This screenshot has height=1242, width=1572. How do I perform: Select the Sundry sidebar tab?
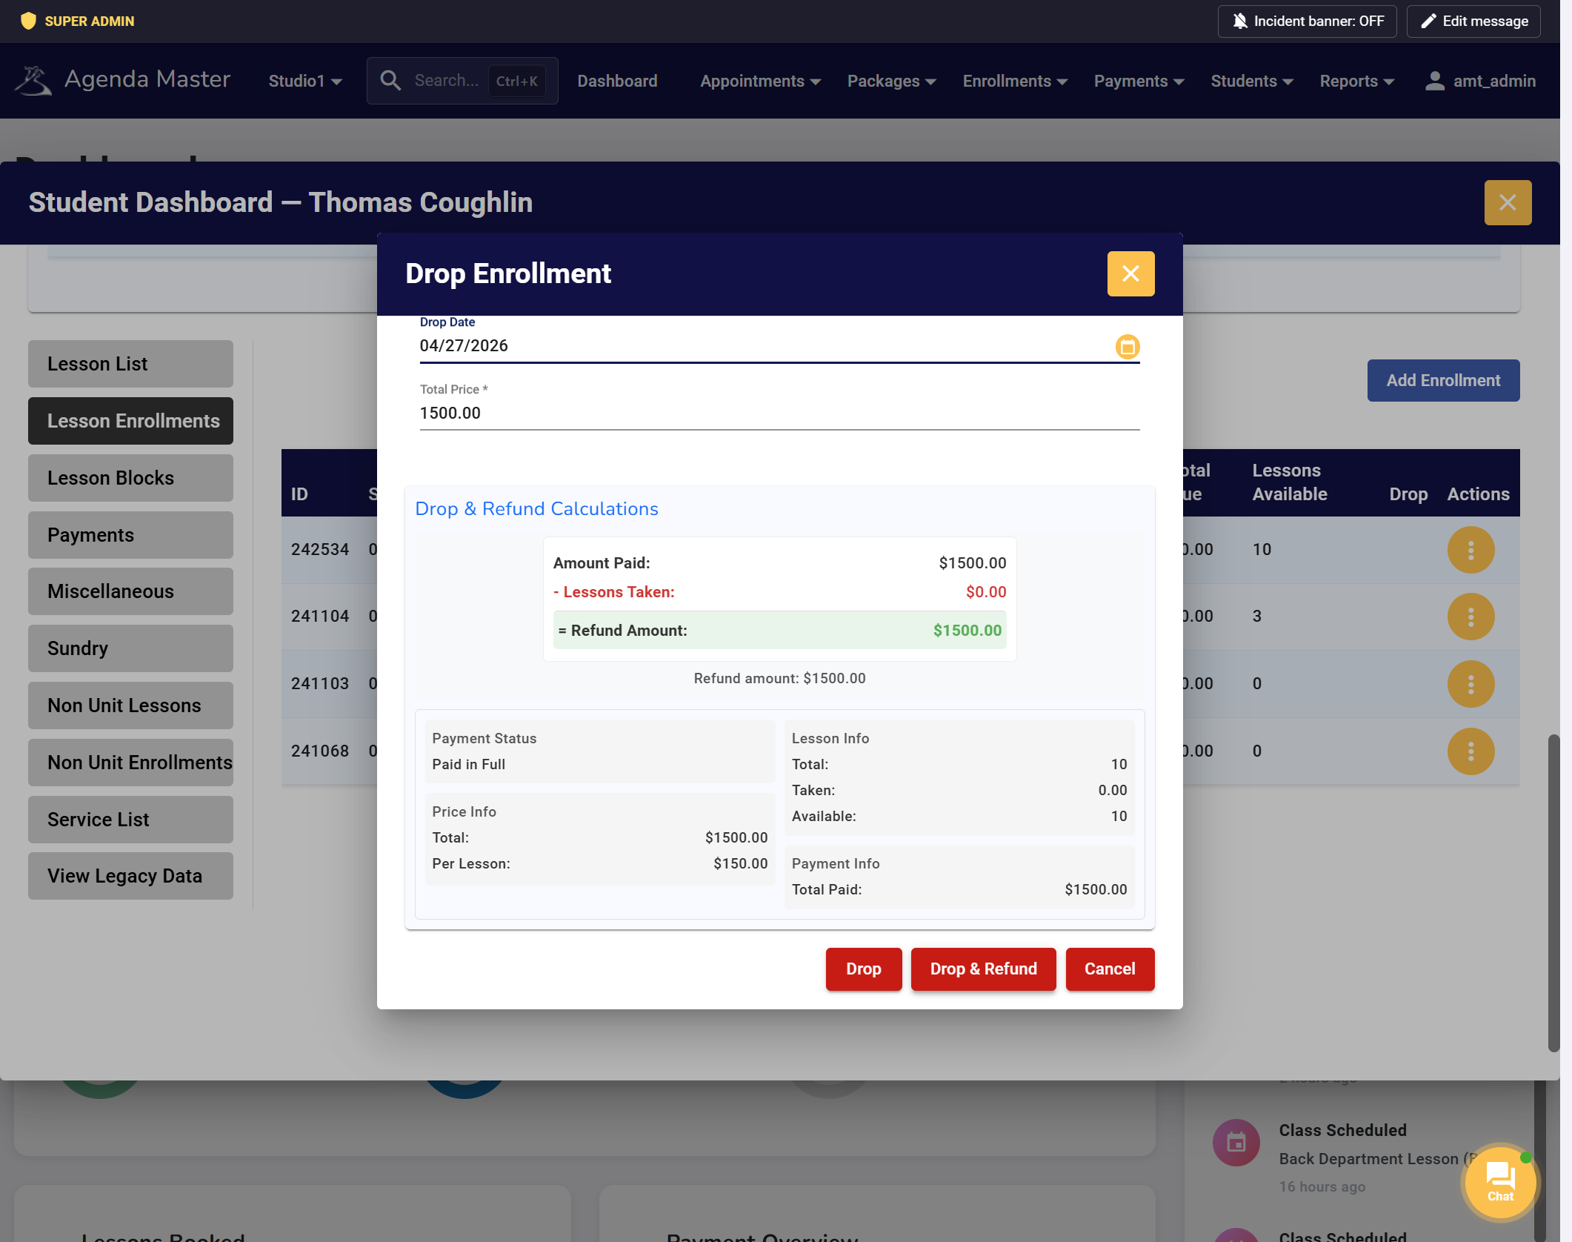130,648
